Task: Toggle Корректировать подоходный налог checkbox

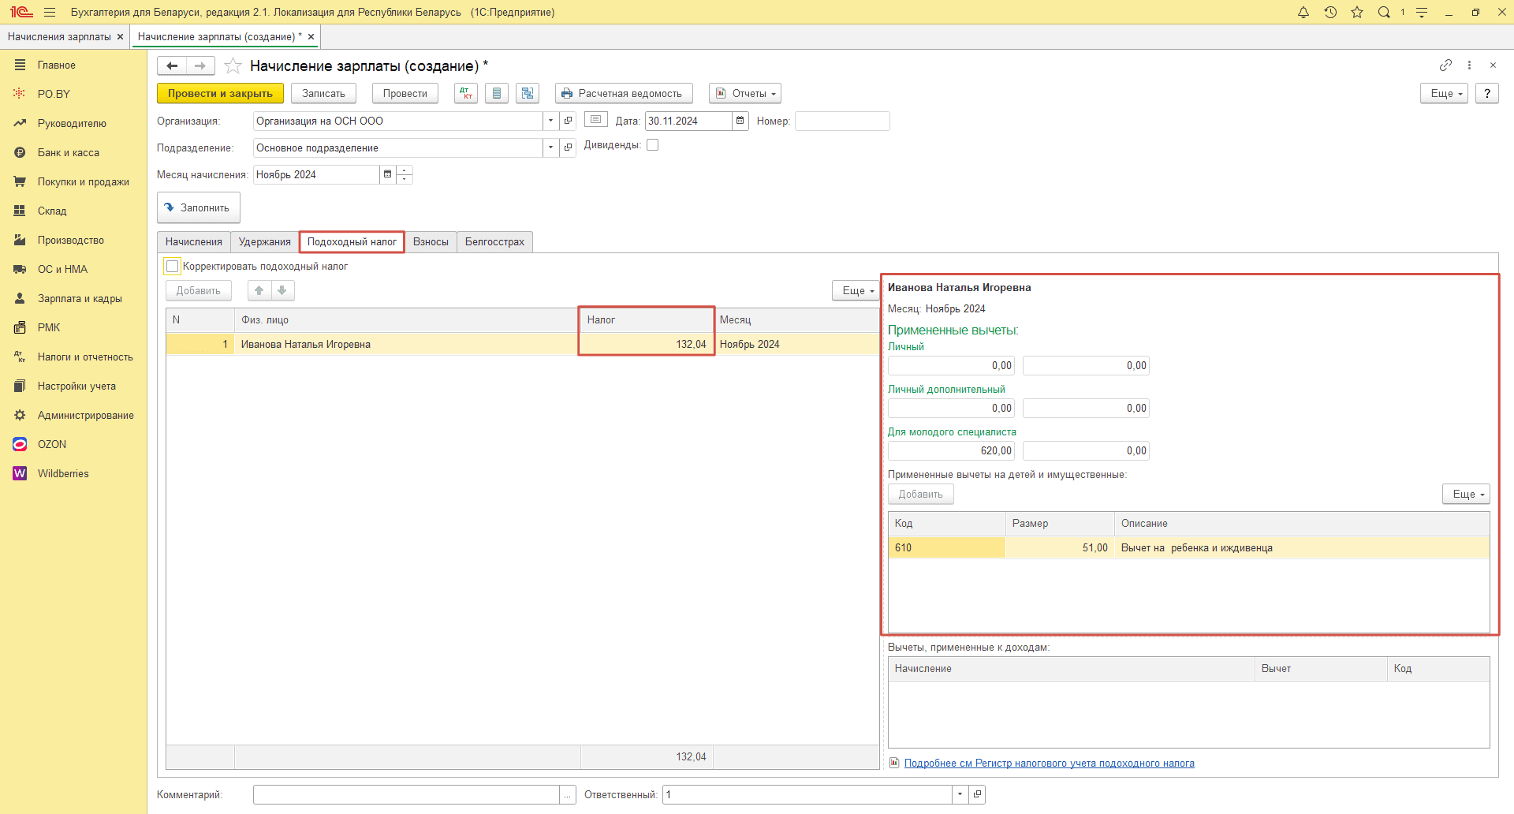Action: 173,267
